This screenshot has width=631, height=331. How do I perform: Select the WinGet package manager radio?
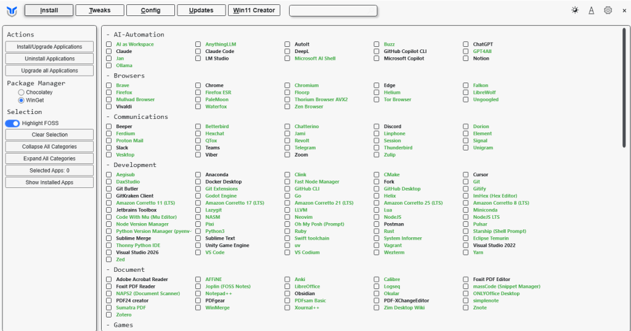(x=21, y=100)
